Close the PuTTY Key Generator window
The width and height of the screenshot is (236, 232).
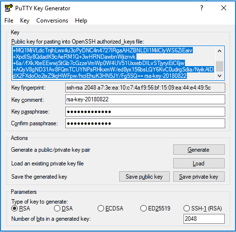tap(224, 8)
